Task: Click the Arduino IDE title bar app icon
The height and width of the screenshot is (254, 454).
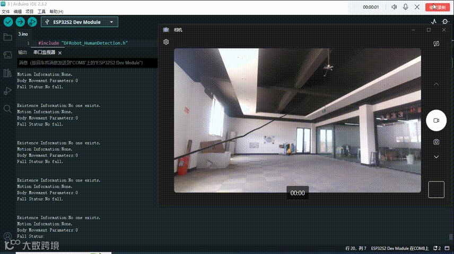Action: tap(3, 4)
